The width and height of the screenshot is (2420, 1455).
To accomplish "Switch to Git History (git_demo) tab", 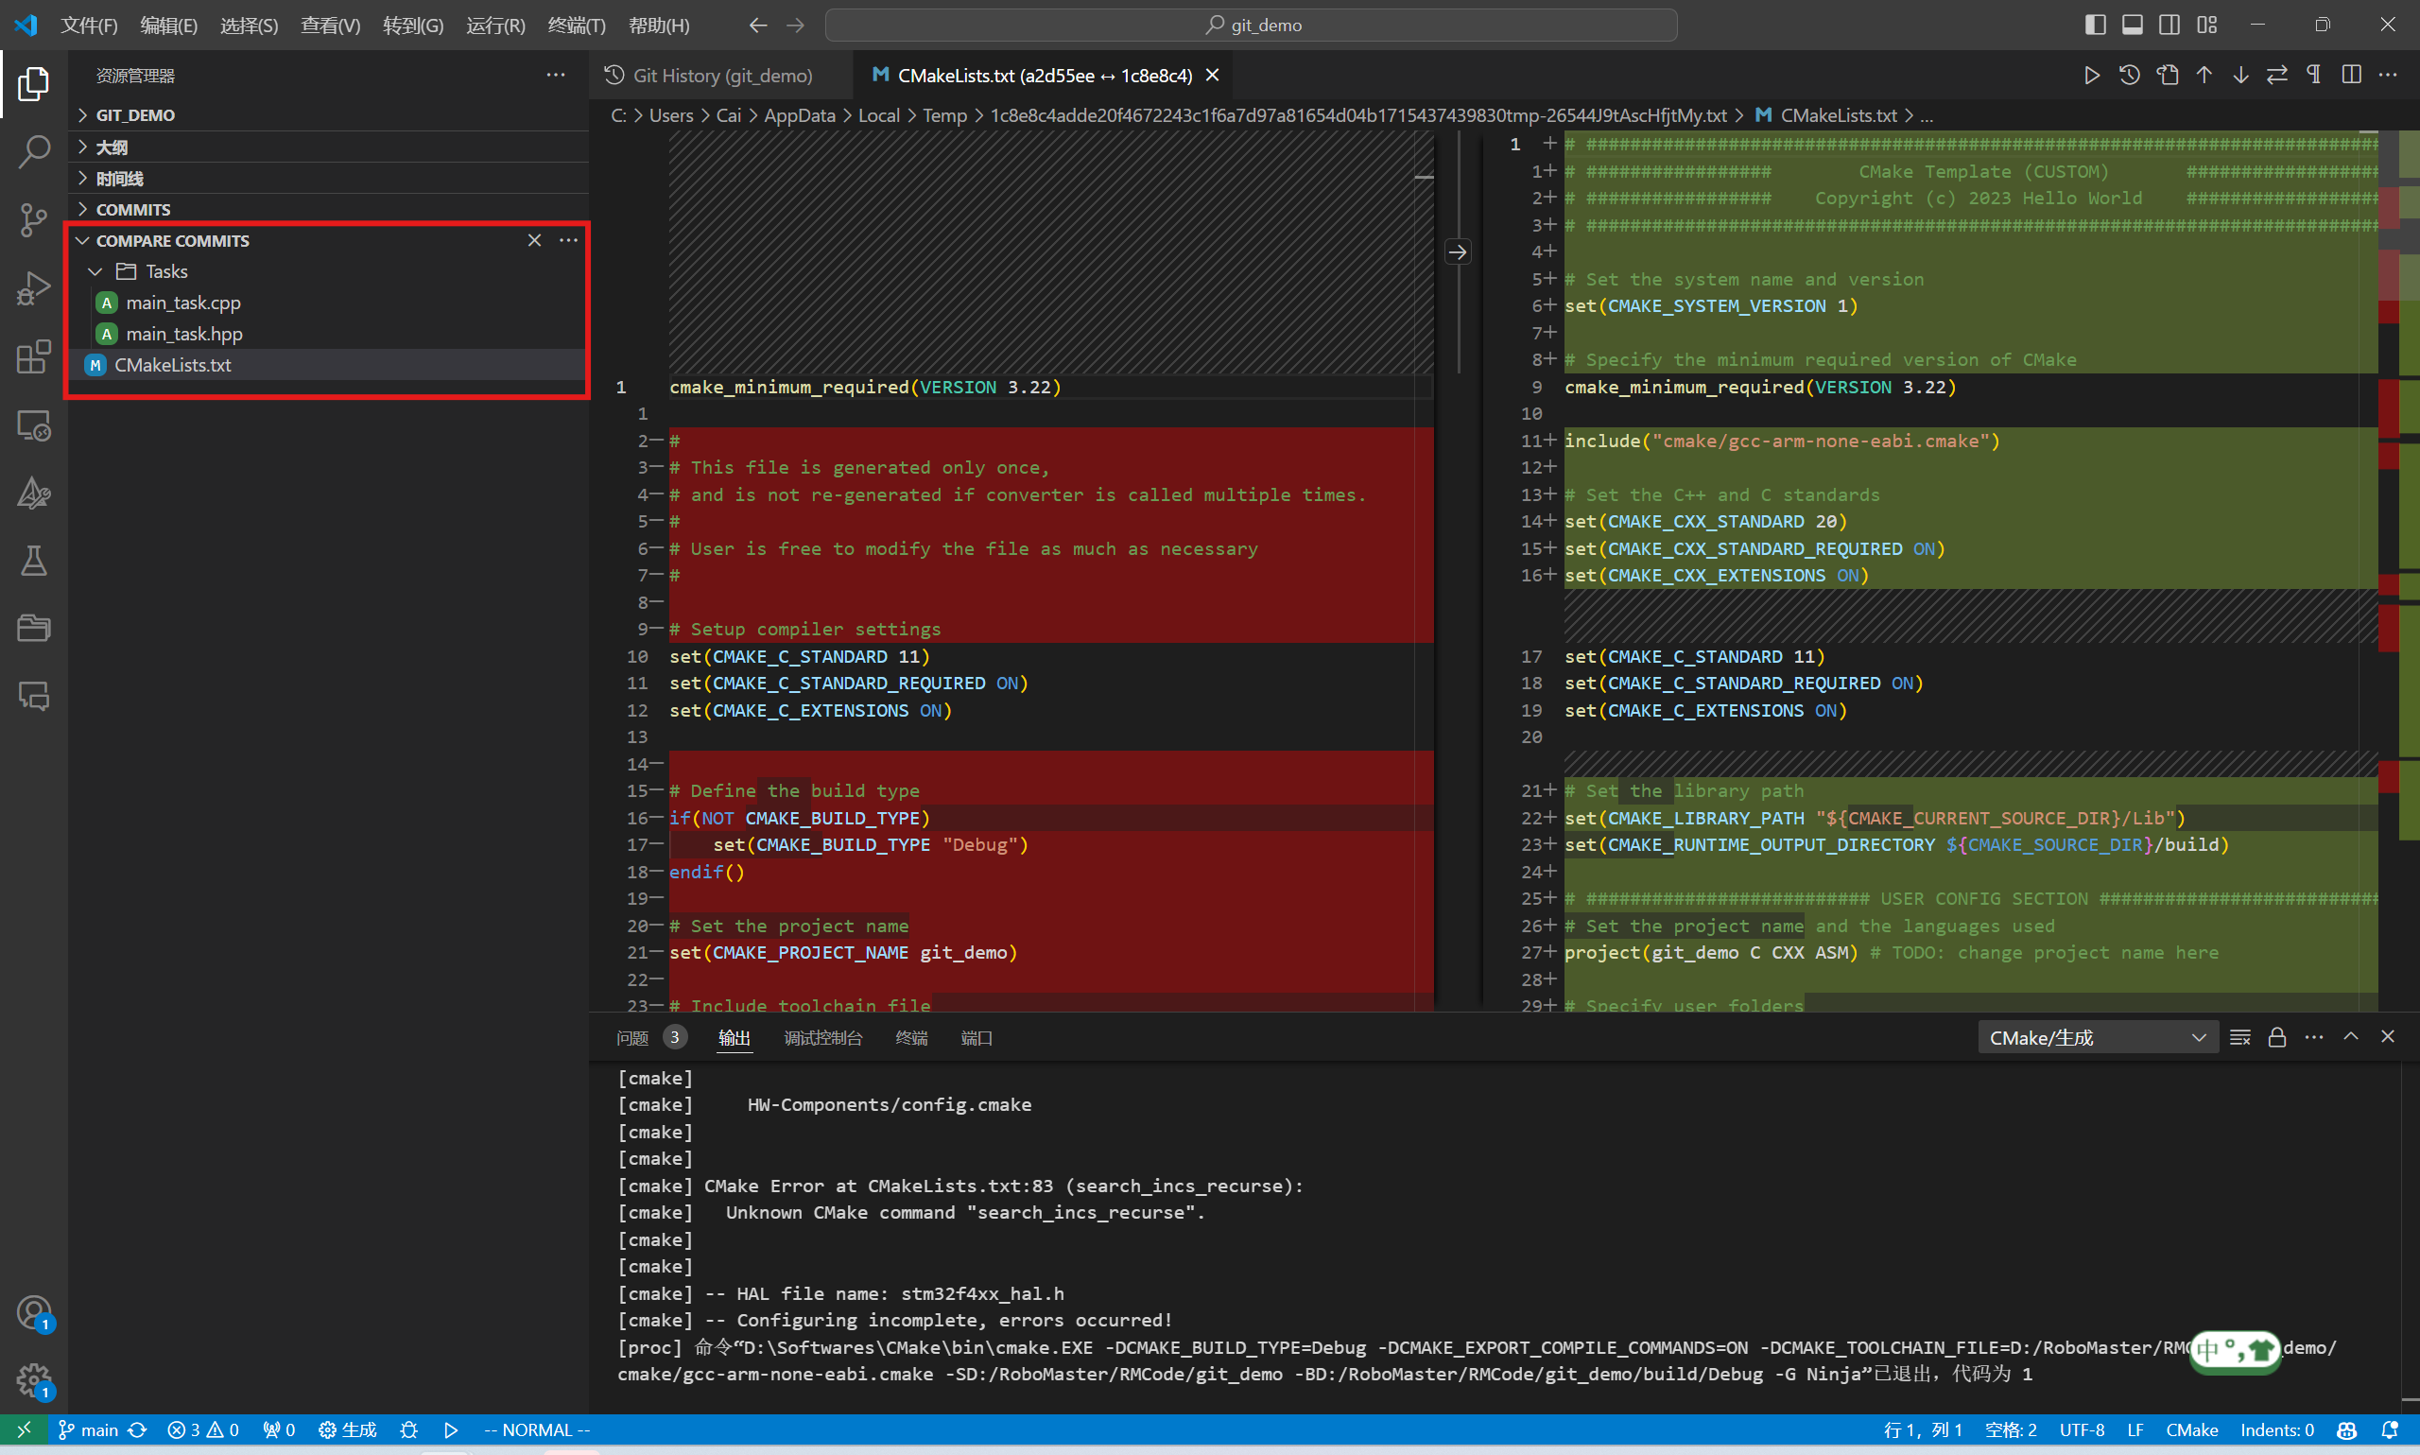I will click(x=721, y=76).
